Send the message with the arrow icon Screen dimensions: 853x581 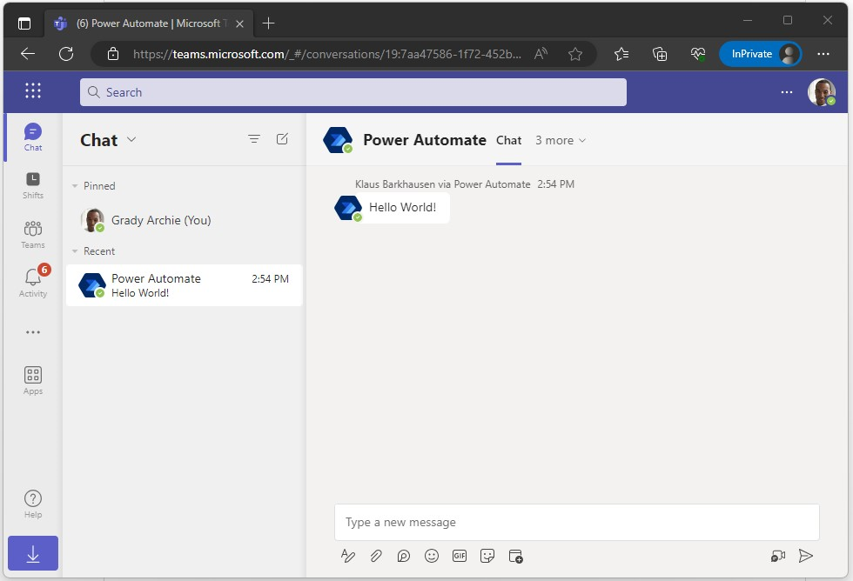[x=806, y=556]
